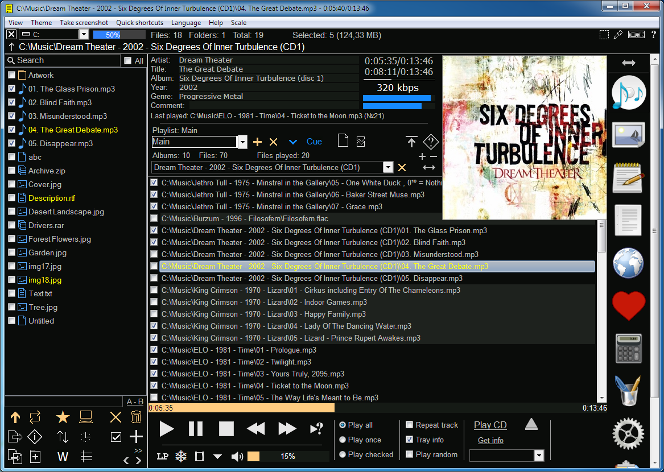Open the Quick shortcuts menu
The image size is (664, 472).
139,23
